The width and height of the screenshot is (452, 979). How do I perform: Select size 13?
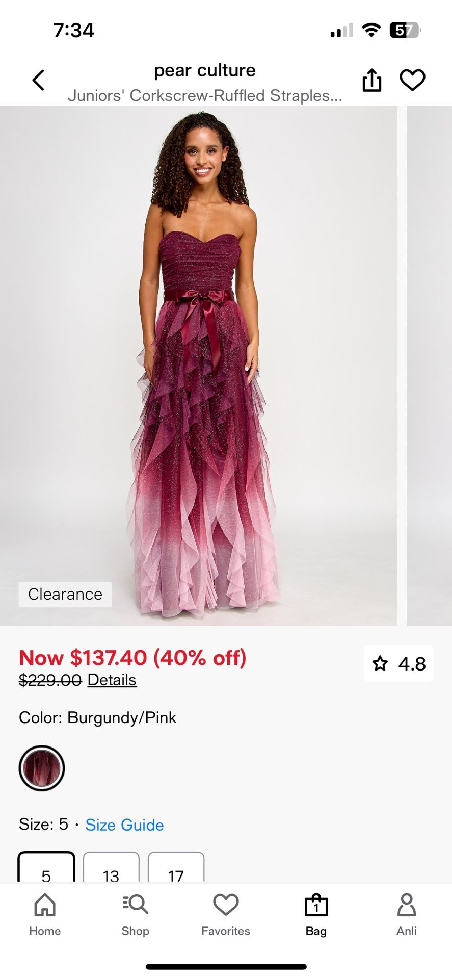pos(111,867)
